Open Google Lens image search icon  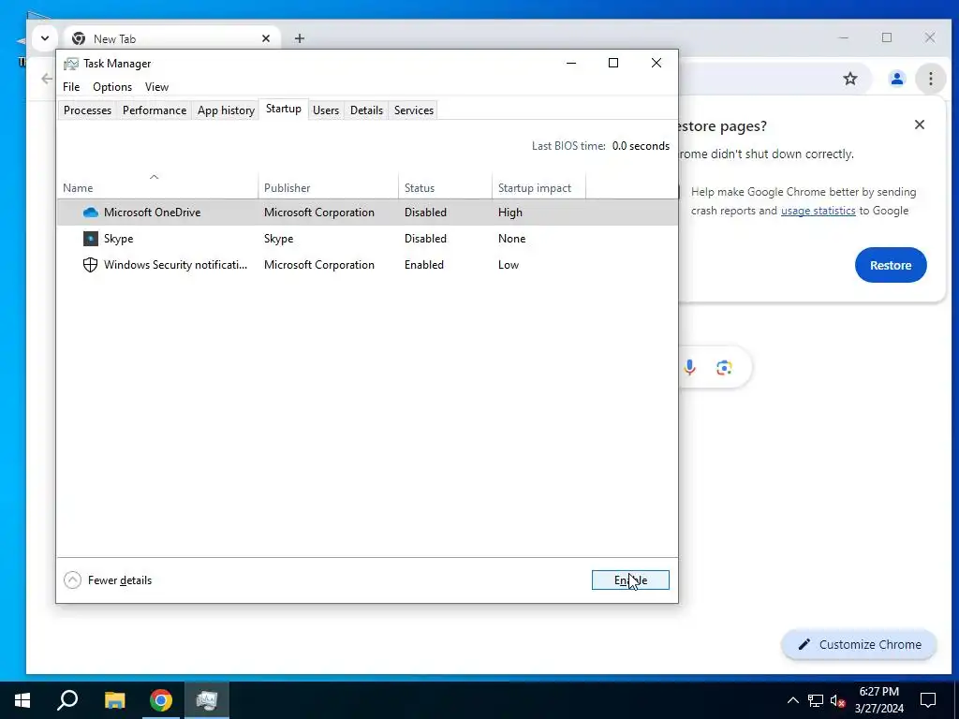724,367
